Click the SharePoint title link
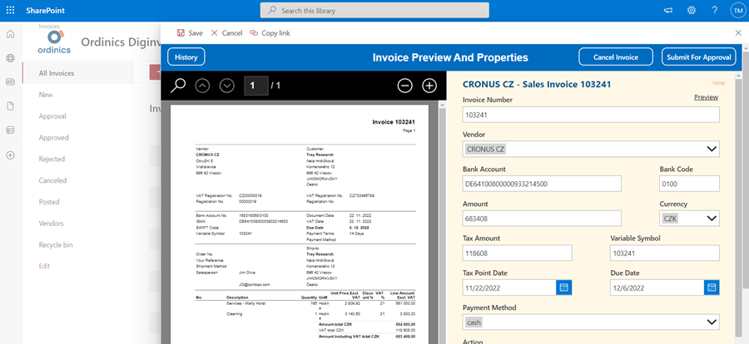749x344 pixels. [46, 11]
